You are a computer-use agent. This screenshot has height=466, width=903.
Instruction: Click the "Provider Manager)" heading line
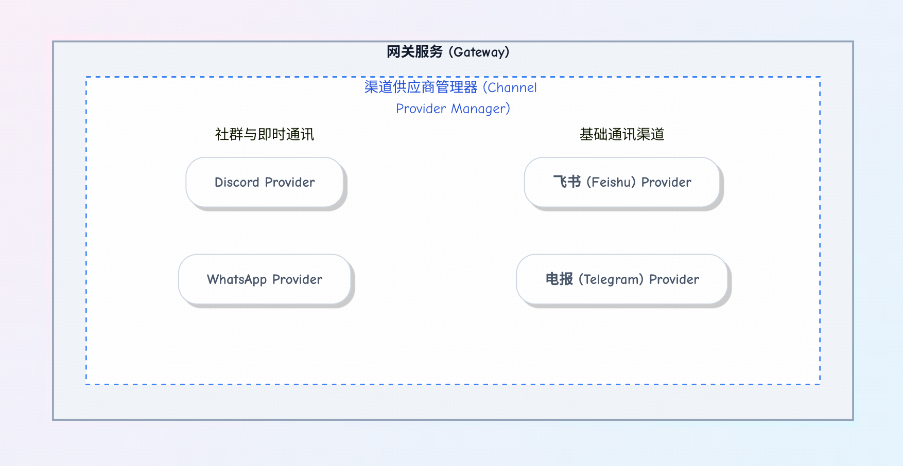coord(453,109)
